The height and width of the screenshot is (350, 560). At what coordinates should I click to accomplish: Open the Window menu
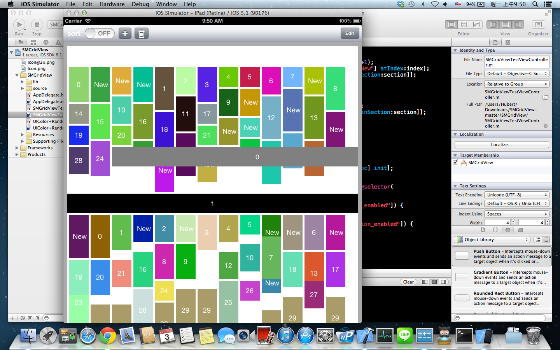[x=166, y=4]
